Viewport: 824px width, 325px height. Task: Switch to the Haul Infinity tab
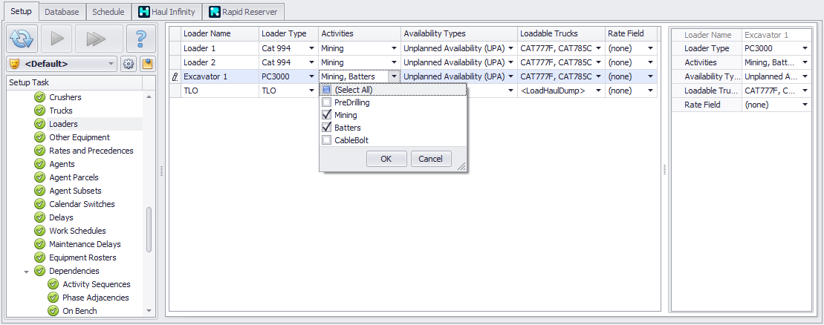pyautogui.click(x=166, y=12)
